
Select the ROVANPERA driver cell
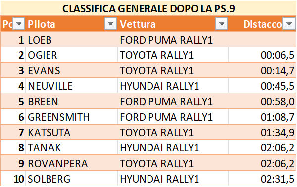click(72, 163)
